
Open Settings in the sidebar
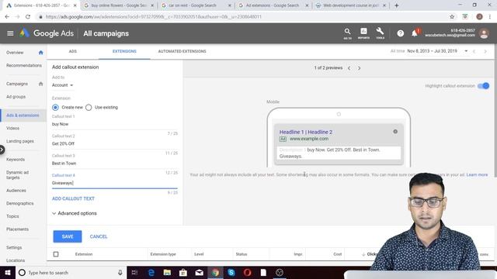coord(14,247)
